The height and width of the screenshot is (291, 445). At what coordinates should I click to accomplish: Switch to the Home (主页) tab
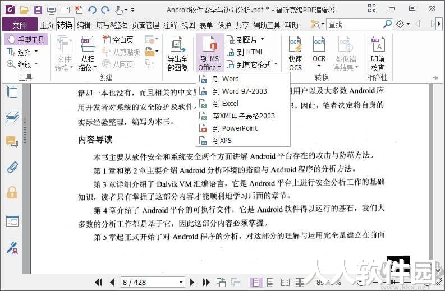pos(47,25)
